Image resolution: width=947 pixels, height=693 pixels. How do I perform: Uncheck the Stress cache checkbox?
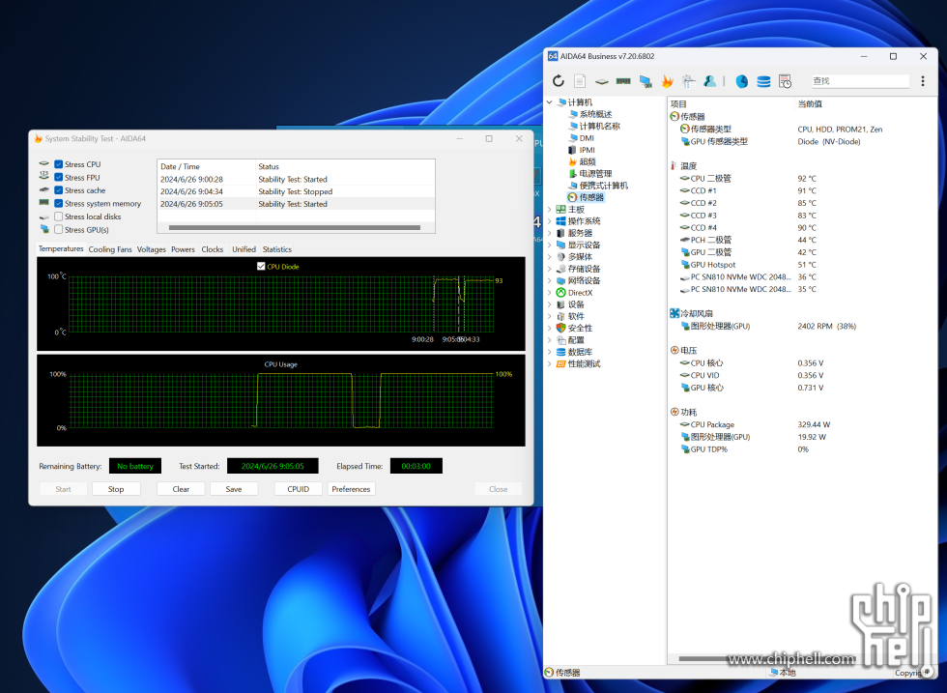pyautogui.click(x=59, y=190)
